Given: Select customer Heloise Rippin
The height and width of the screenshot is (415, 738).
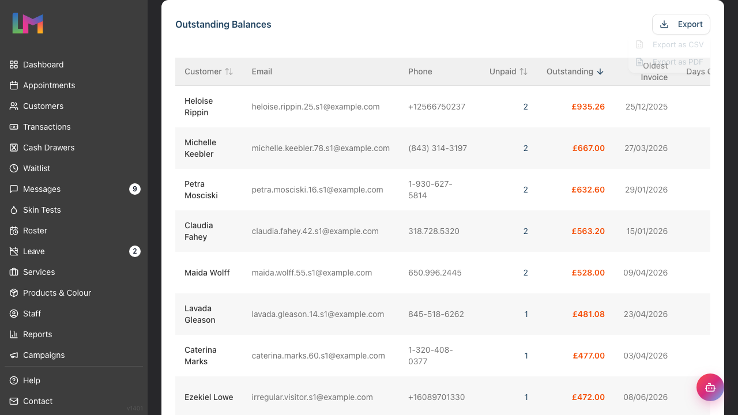Looking at the screenshot, I should point(199,107).
